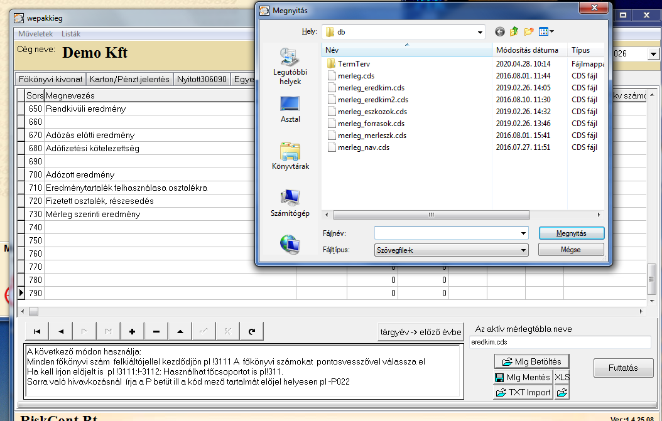Switch to the Karton/Pénzt.jelentés tab
Viewport: 662px width, 421px height.
[129, 79]
